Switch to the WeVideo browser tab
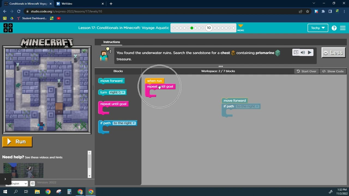 tap(78, 4)
